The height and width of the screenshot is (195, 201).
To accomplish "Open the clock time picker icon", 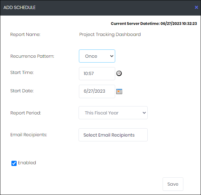I will [x=119, y=73].
